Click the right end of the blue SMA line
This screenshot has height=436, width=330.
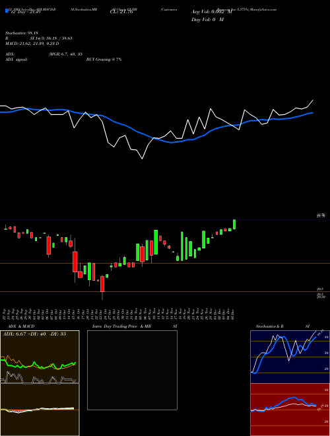(312, 112)
